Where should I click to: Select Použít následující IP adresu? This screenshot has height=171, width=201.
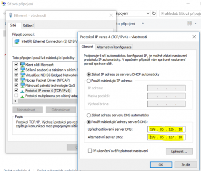[x=89, y=81]
